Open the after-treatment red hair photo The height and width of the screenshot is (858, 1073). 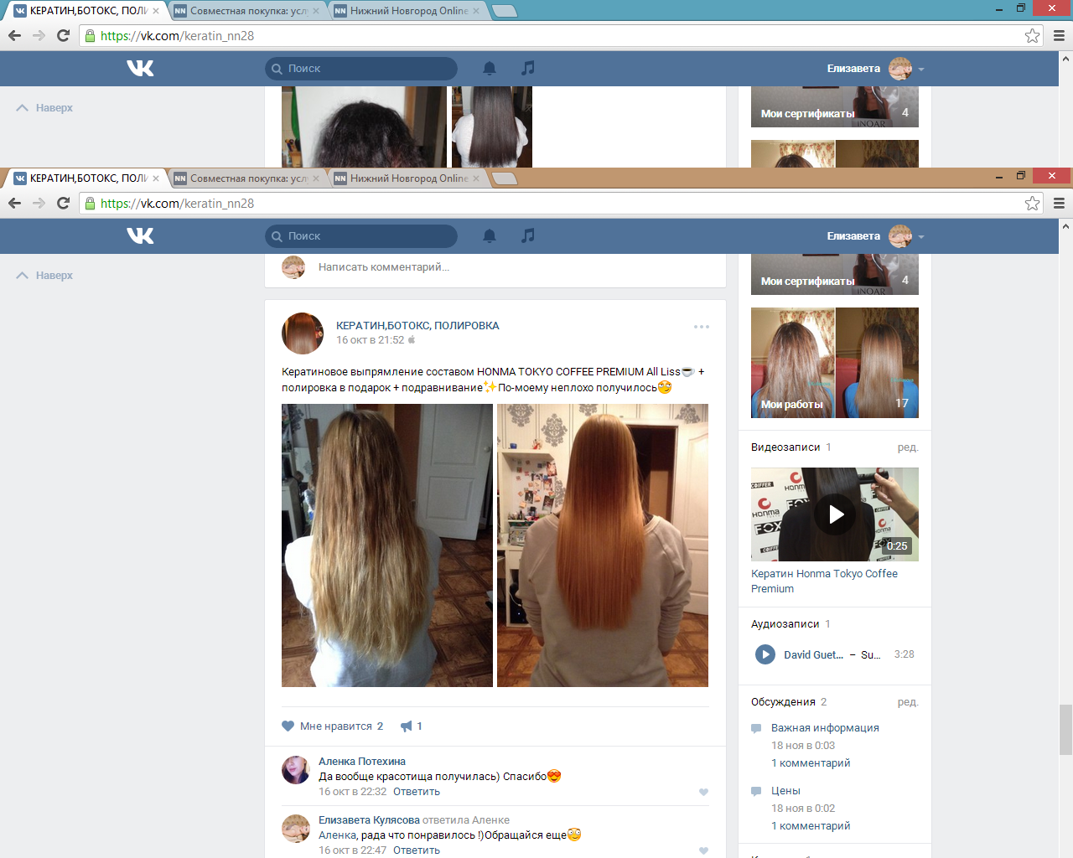603,545
